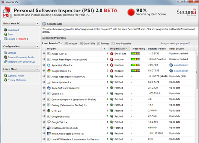This screenshot has width=199, height=143.
Task: Click the Secunia Community Profile icon
Action: click(x=6, y=57)
